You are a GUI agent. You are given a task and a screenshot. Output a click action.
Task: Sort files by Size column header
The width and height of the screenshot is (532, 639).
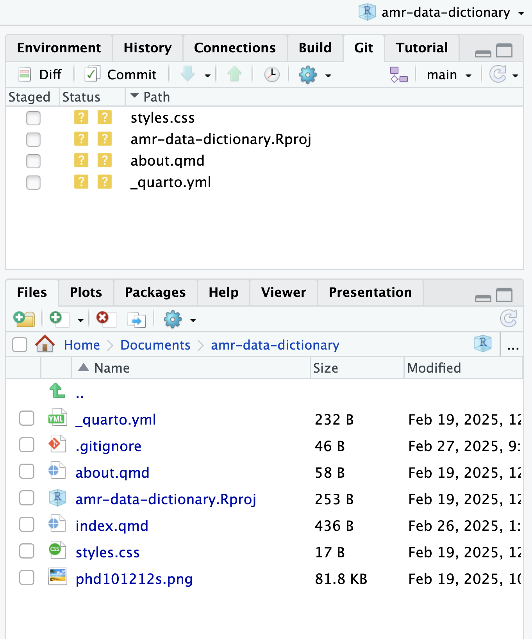point(357,368)
